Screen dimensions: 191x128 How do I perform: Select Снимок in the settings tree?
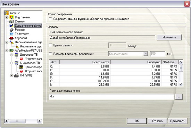pos(20,21)
